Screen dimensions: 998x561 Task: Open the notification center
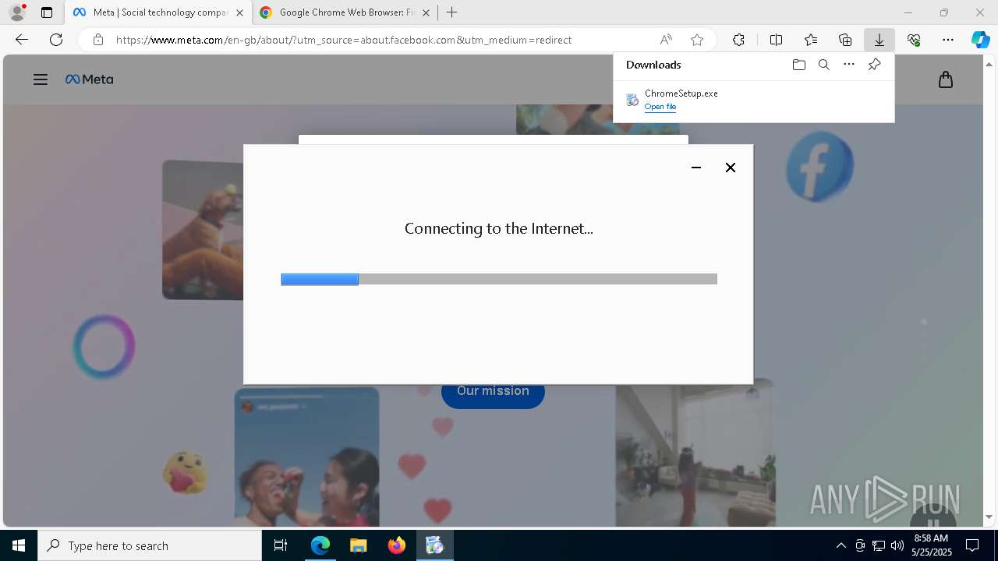click(972, 545)
